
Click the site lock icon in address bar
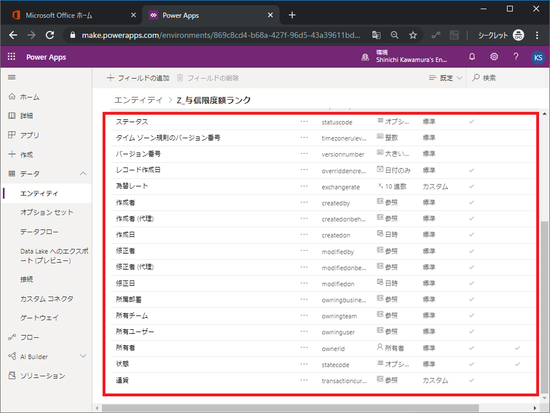73,35
